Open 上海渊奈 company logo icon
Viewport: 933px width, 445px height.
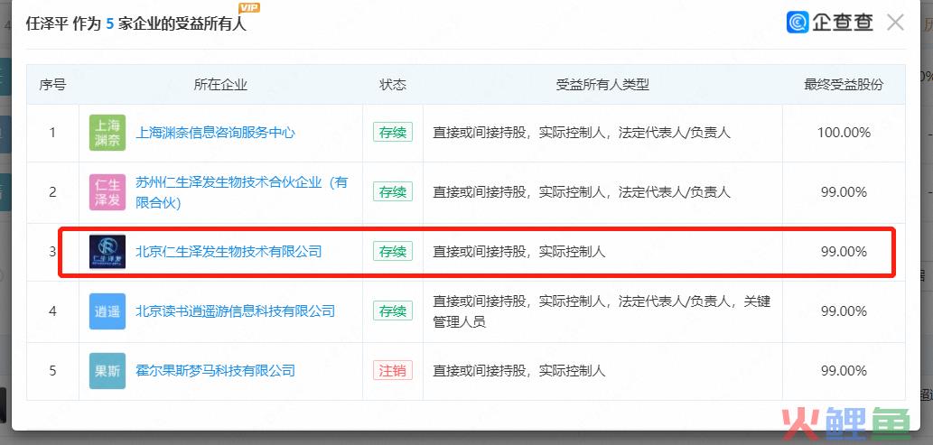pyautogui.click(x=107, y=133)
